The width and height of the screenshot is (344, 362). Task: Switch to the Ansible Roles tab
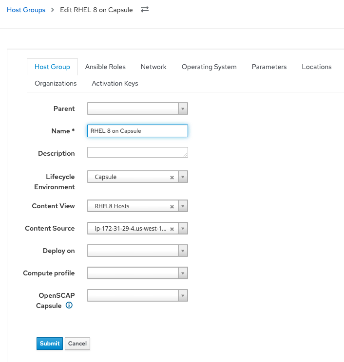coord(105,67)
